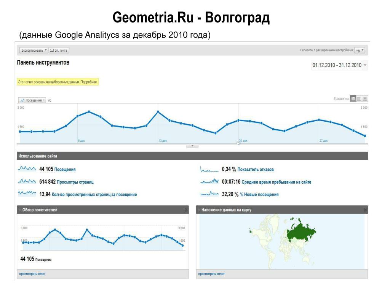390x292 pixels.
Task: Open the Посещения metric selector above graph
Action: [x=32, y=100]
